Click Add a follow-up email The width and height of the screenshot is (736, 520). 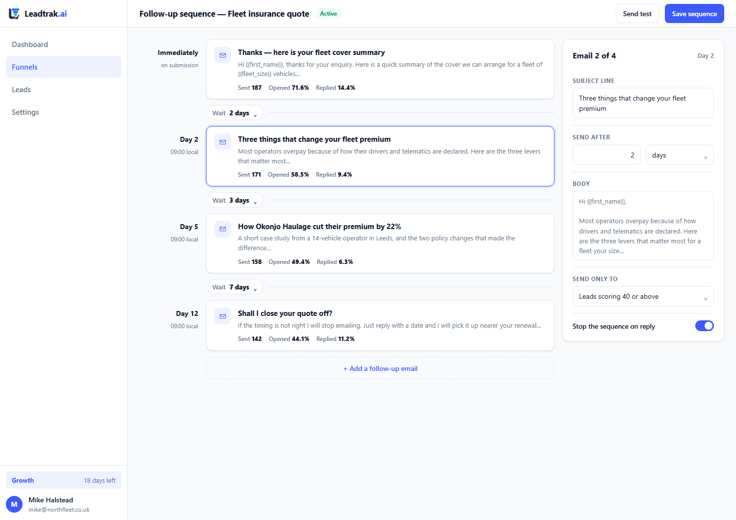point(380,368)
